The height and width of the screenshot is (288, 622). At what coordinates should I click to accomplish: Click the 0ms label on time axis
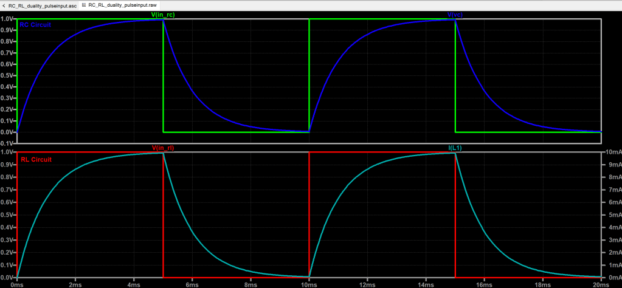point(17,283)
